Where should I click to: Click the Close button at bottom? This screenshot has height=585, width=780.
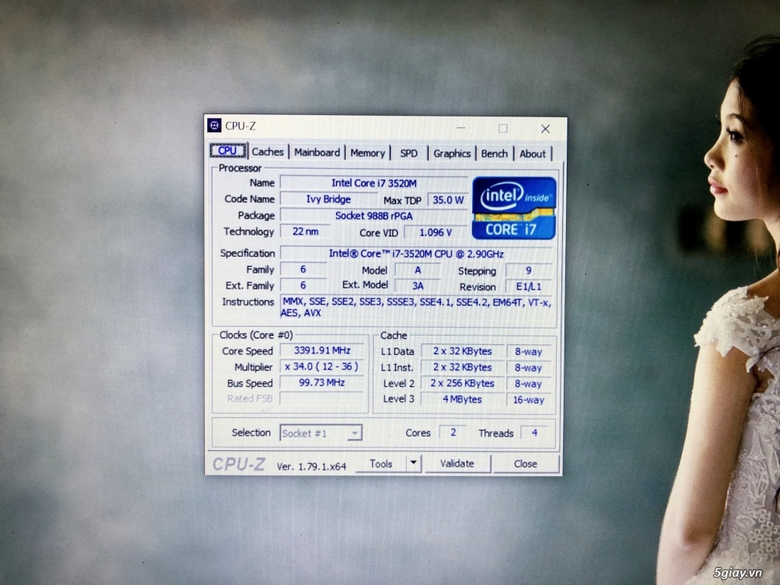pos(526,464)
